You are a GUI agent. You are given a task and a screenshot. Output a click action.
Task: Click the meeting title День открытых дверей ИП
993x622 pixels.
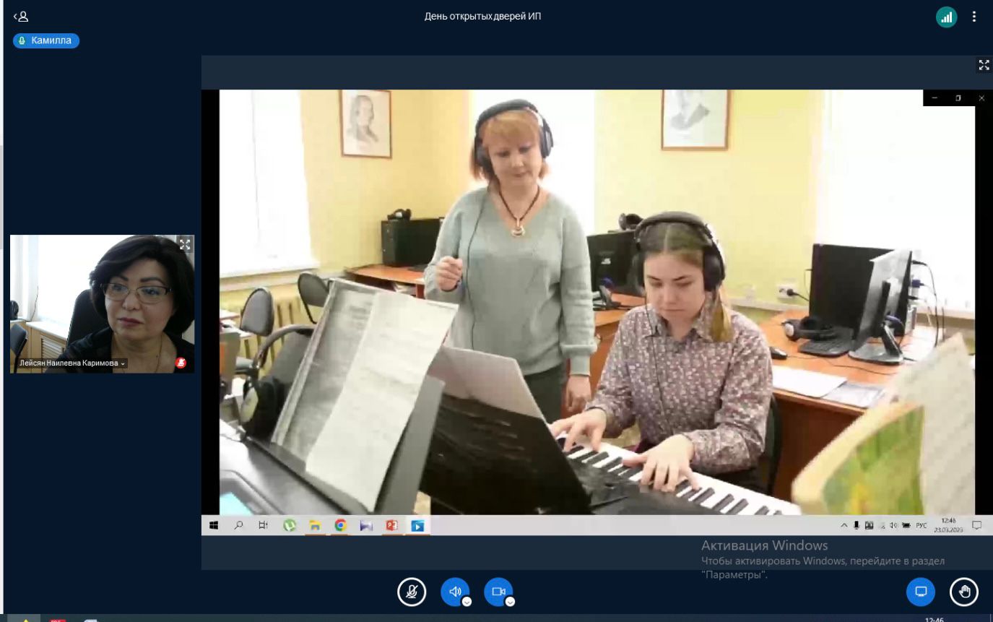[482, 17]
